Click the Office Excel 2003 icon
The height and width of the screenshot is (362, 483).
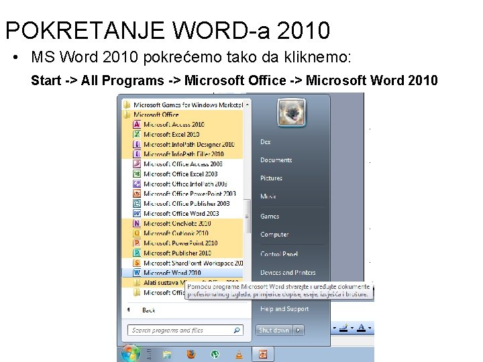(x=137, y=174)
